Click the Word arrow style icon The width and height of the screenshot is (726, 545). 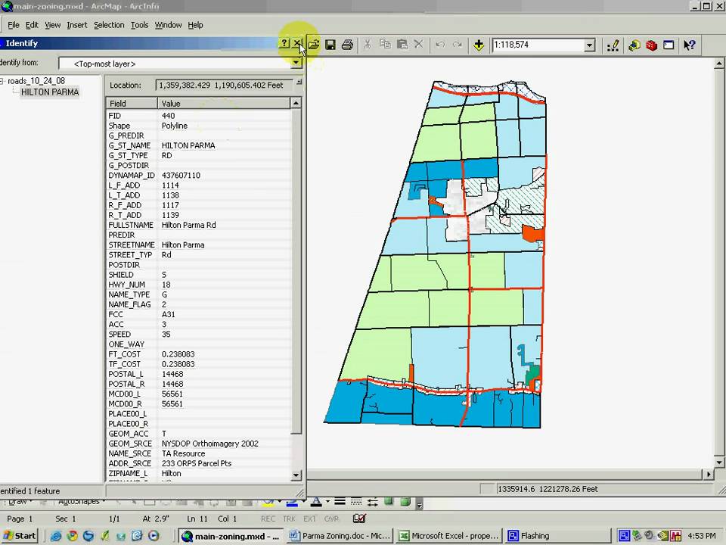pos(373,502)
